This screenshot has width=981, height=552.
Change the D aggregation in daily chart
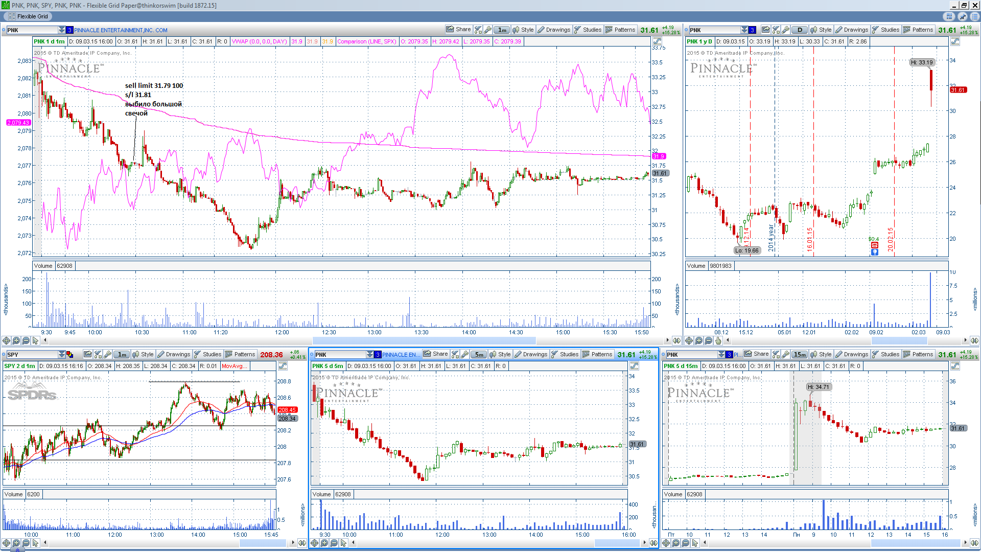pos(800,30)
